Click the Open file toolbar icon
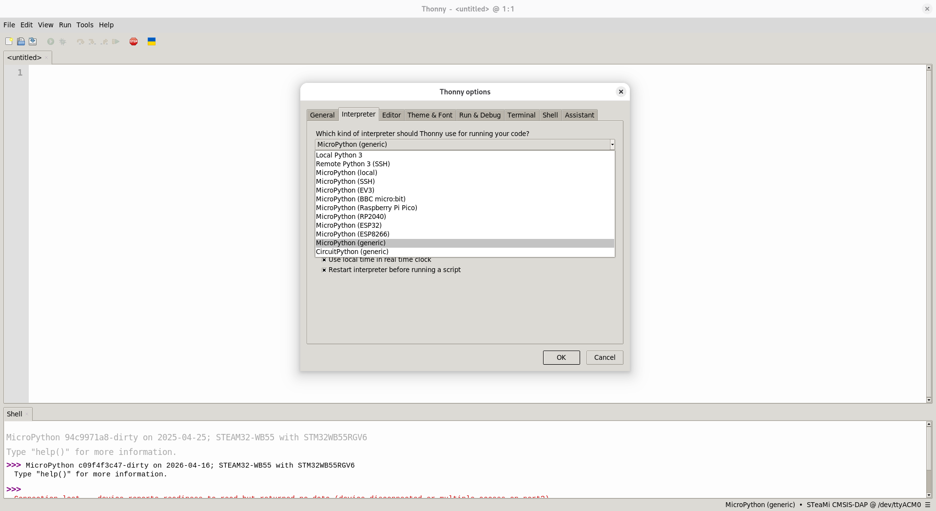This screenshot has width=936, height=511. [21, 41]
